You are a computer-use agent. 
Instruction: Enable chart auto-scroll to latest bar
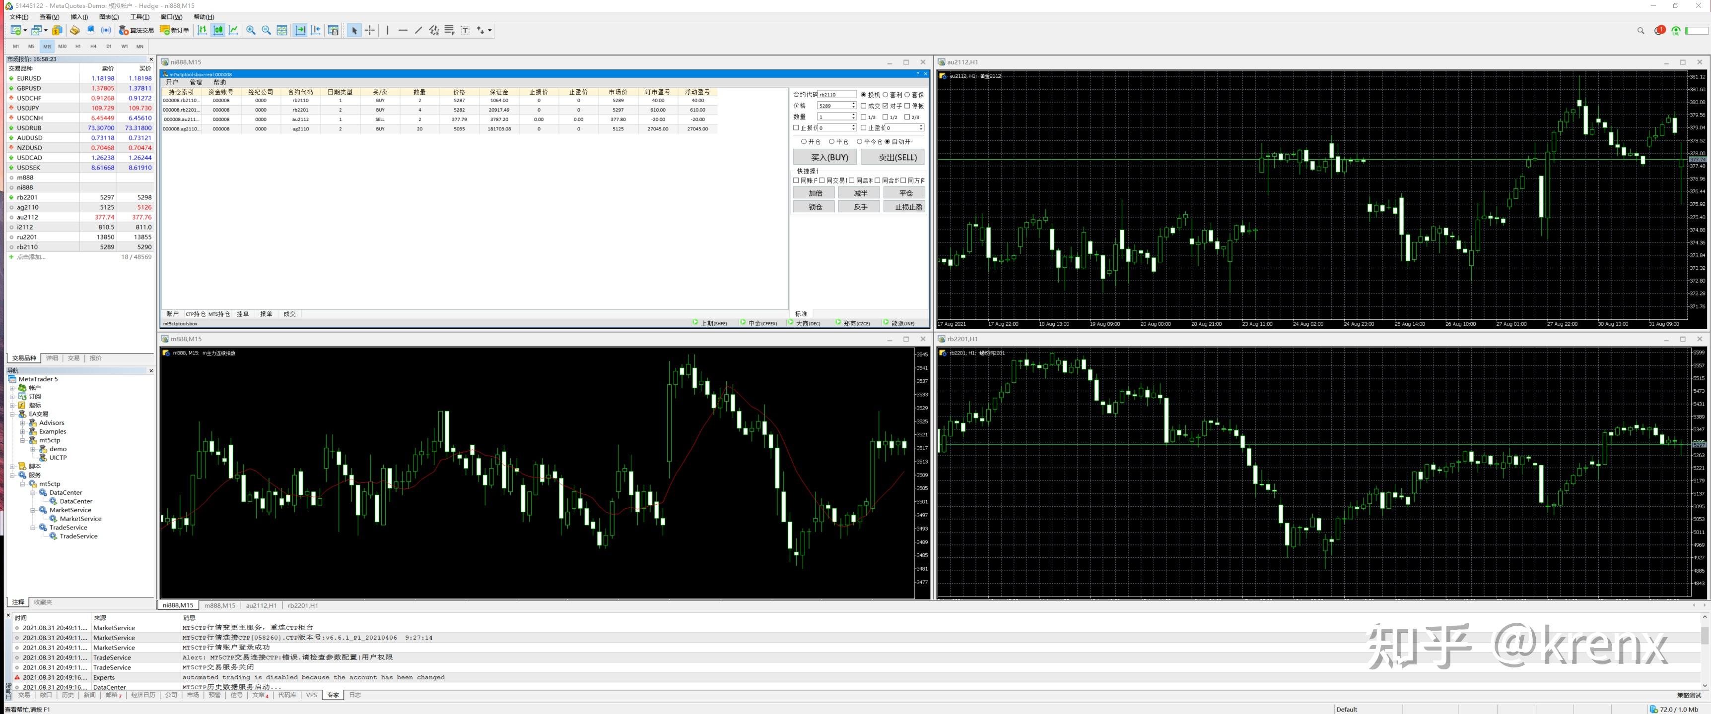tap(300, 31)
